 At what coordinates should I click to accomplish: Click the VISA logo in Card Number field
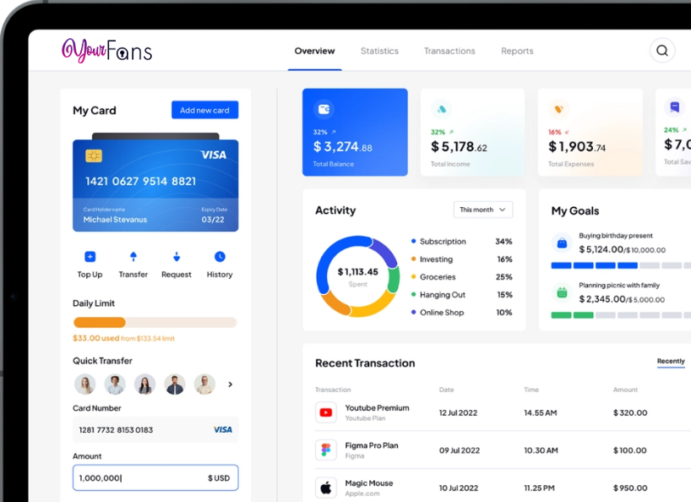click(x=222, y=429)
